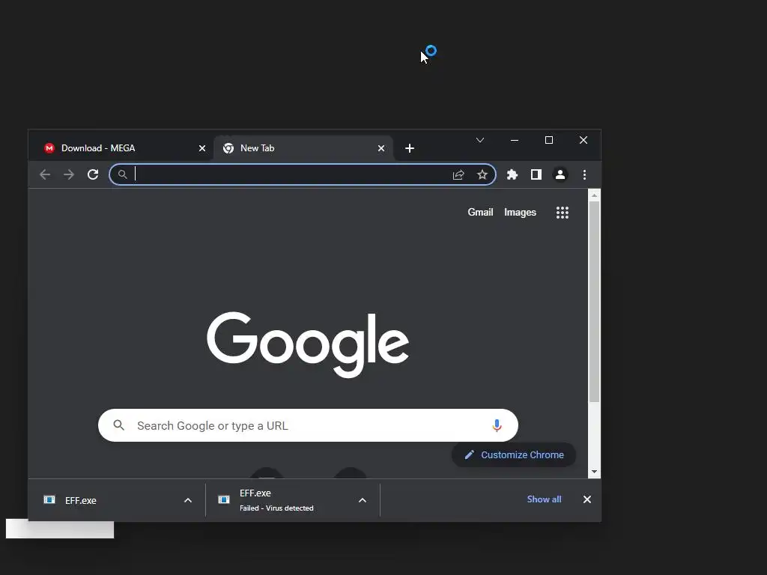The width and height of the screenshot is (767, 575).
Task: Click the magnifier icon in Google search box
Action: click(119, 425)
